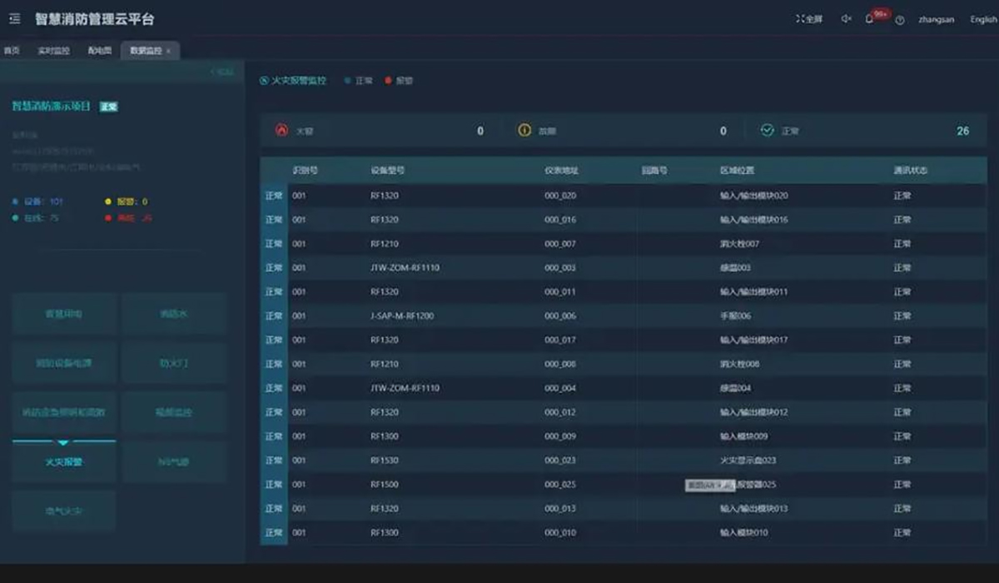Screen dimensions: 999x583
Task: Open the 视频监控 module
Action: (174, 412)
